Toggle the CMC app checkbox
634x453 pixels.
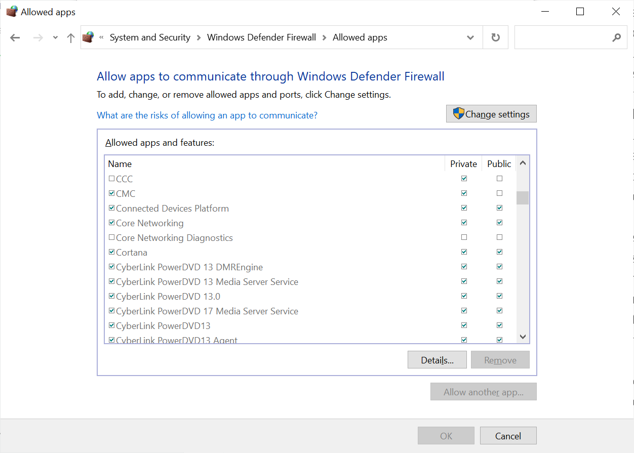pos(112,193)
